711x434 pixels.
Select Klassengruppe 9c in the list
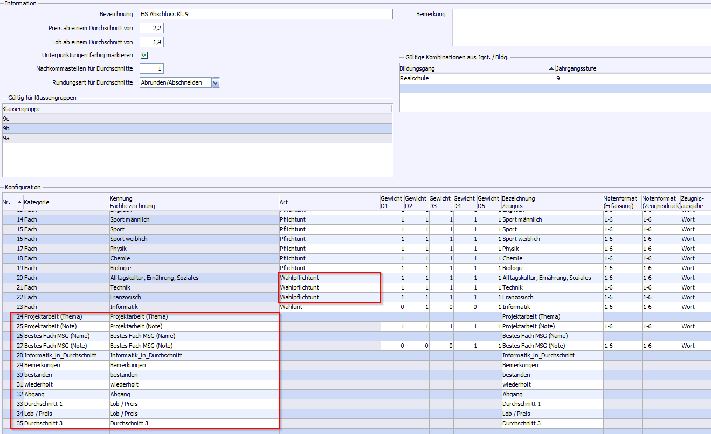[197, 119]
